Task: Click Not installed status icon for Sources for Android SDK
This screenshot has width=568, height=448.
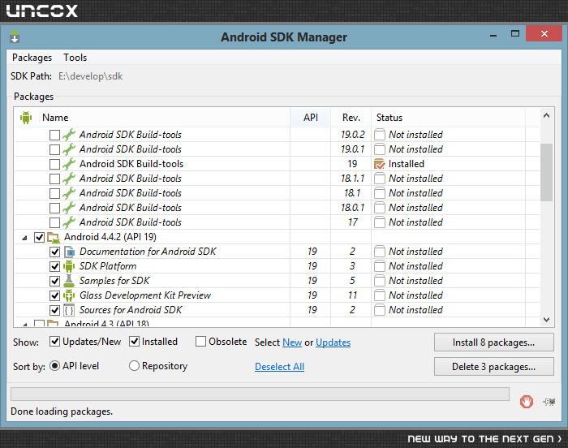Action: click(x=379, y=310)
